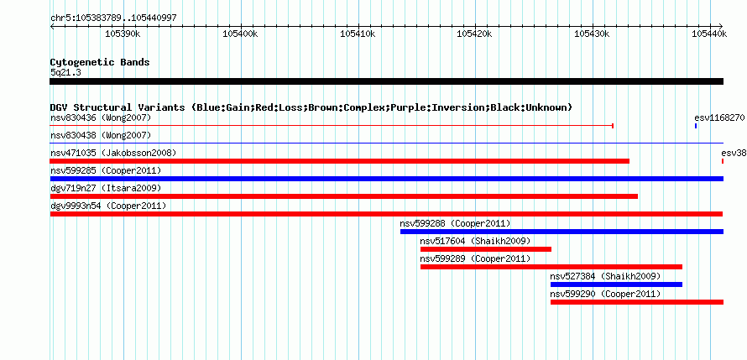Screen dimensions: 747x360
Task: Open the nsv599288 (Cooper2011) label
Action: [x=456, y=223]
